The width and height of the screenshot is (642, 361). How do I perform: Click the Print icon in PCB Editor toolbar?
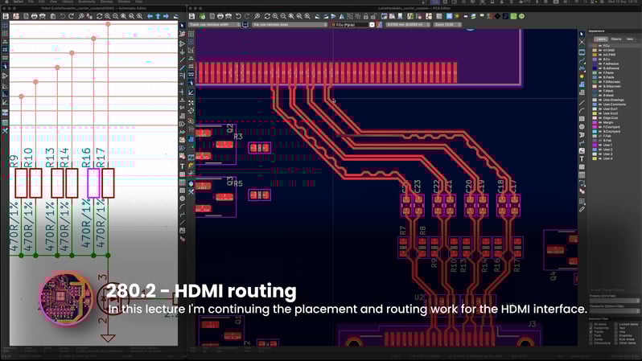click(x=221, y=16)
